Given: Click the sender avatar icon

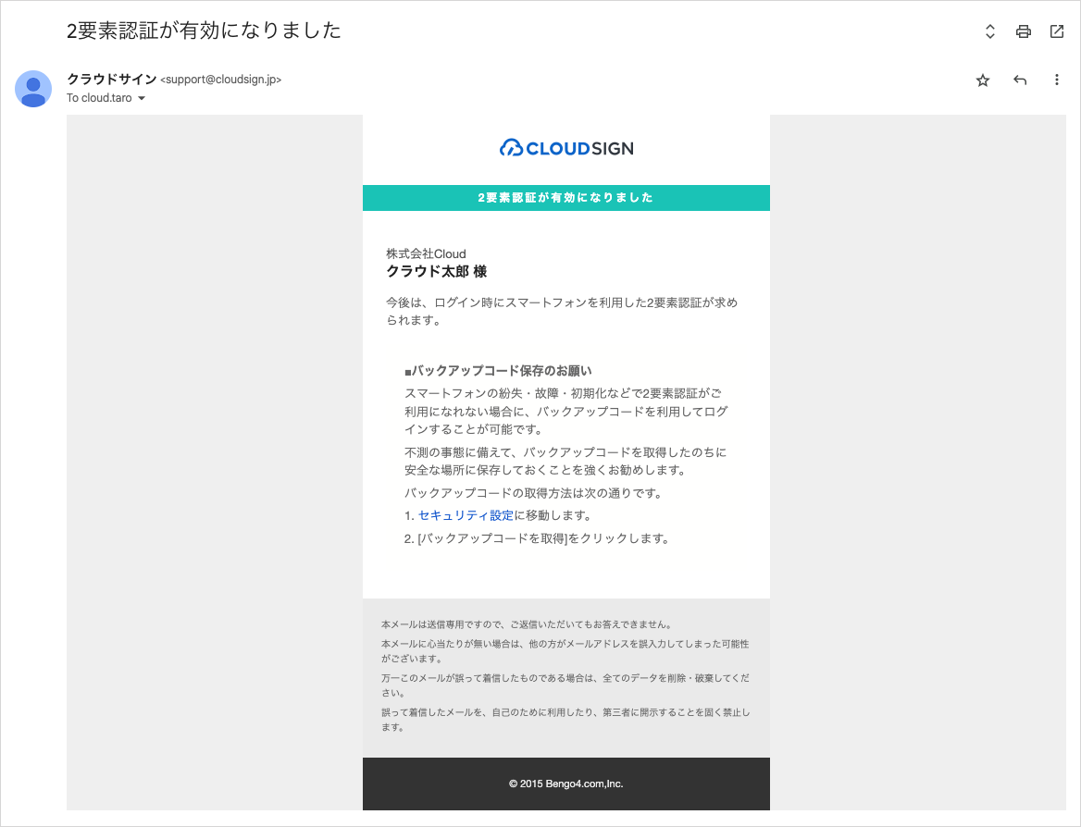Looking at the screenshot, I should point(33,88).
